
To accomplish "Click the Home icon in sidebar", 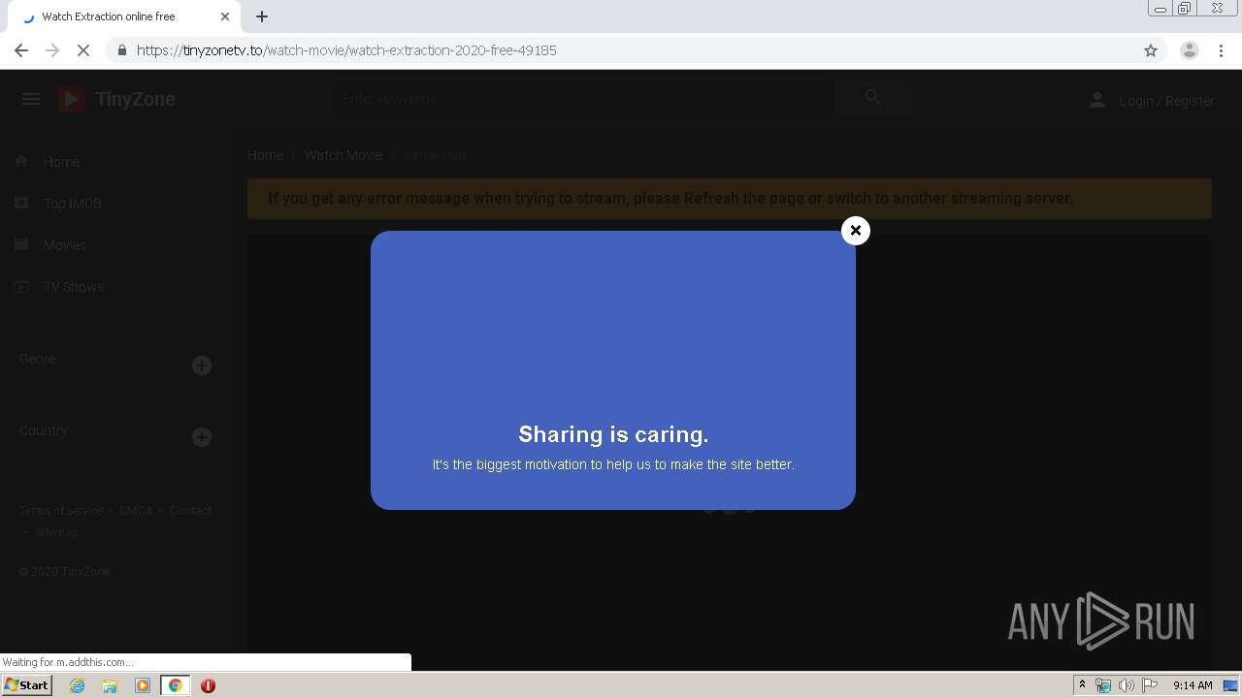I will (21, 161).
